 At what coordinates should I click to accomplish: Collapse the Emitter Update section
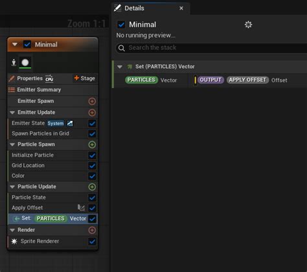pyautogui.click(x=12, y=113)
